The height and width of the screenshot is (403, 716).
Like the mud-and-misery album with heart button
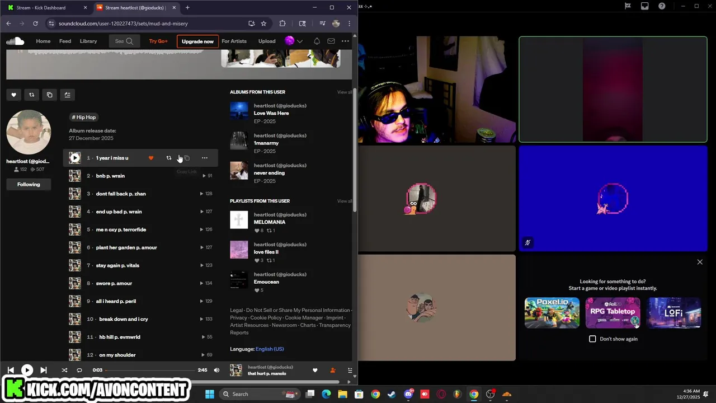(13, 95)
